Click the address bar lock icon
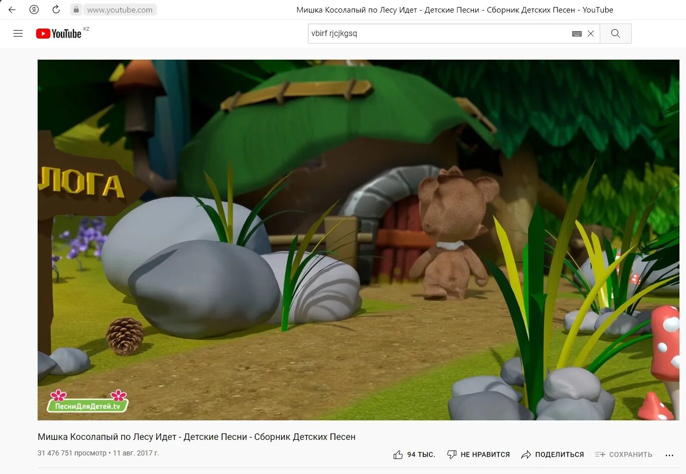The width and height of the screenshot is (686, 474). point(76,10)
